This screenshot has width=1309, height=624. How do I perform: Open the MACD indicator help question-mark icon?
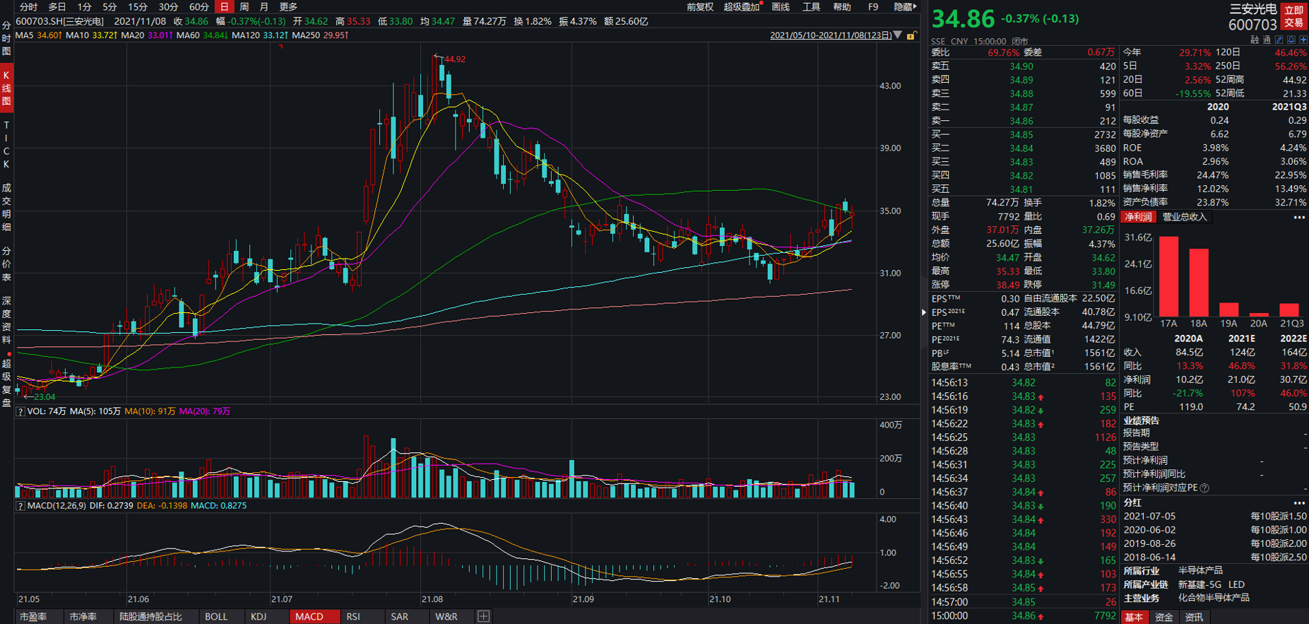pyautogui.click(x=20, y=506)
